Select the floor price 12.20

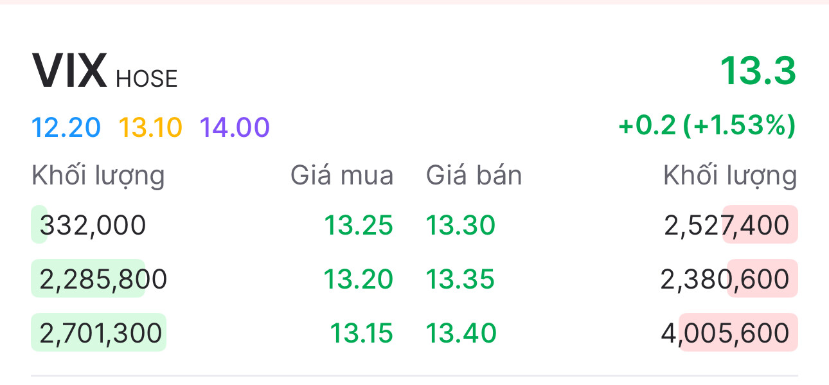click(66, 127)
